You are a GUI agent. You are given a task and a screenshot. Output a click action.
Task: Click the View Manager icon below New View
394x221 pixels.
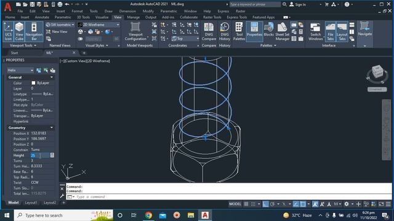tap(49, 39)
